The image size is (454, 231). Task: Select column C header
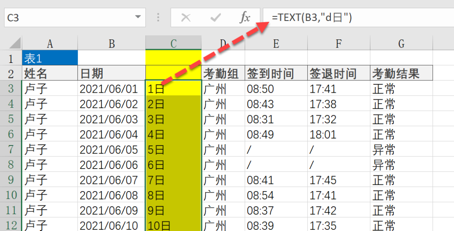point(174,43)
